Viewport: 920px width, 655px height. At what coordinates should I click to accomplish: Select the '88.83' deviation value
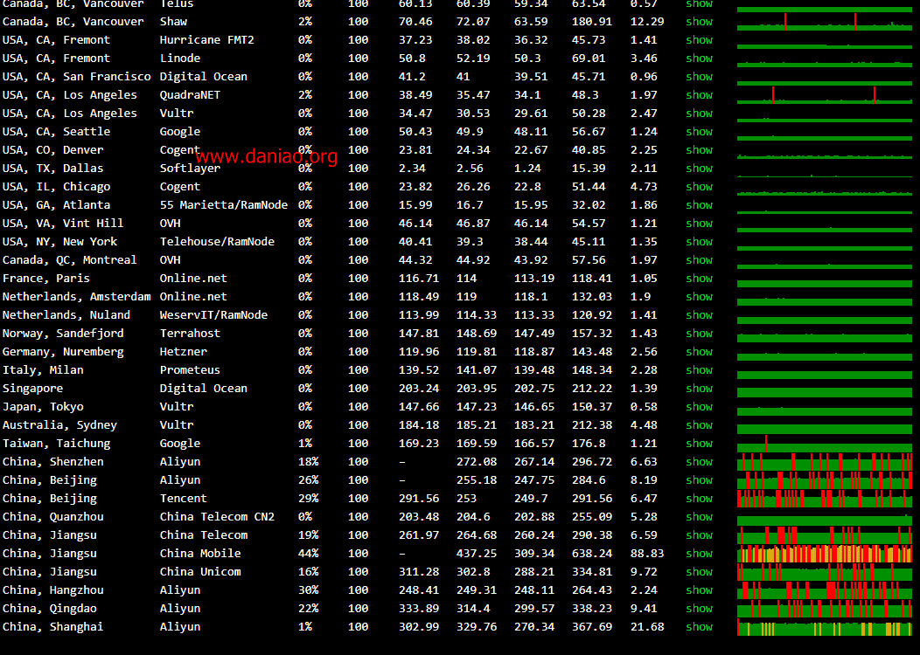pos(647,554)
